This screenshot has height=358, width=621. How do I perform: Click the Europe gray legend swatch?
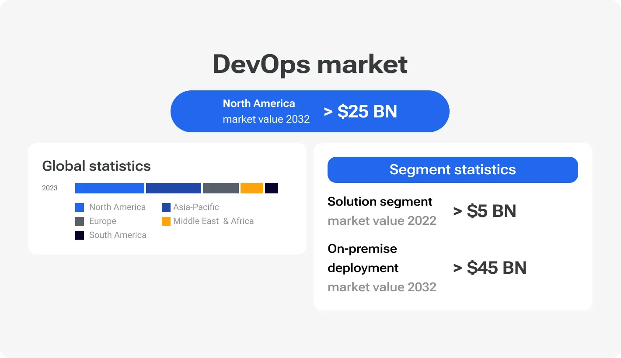(80, 221)
